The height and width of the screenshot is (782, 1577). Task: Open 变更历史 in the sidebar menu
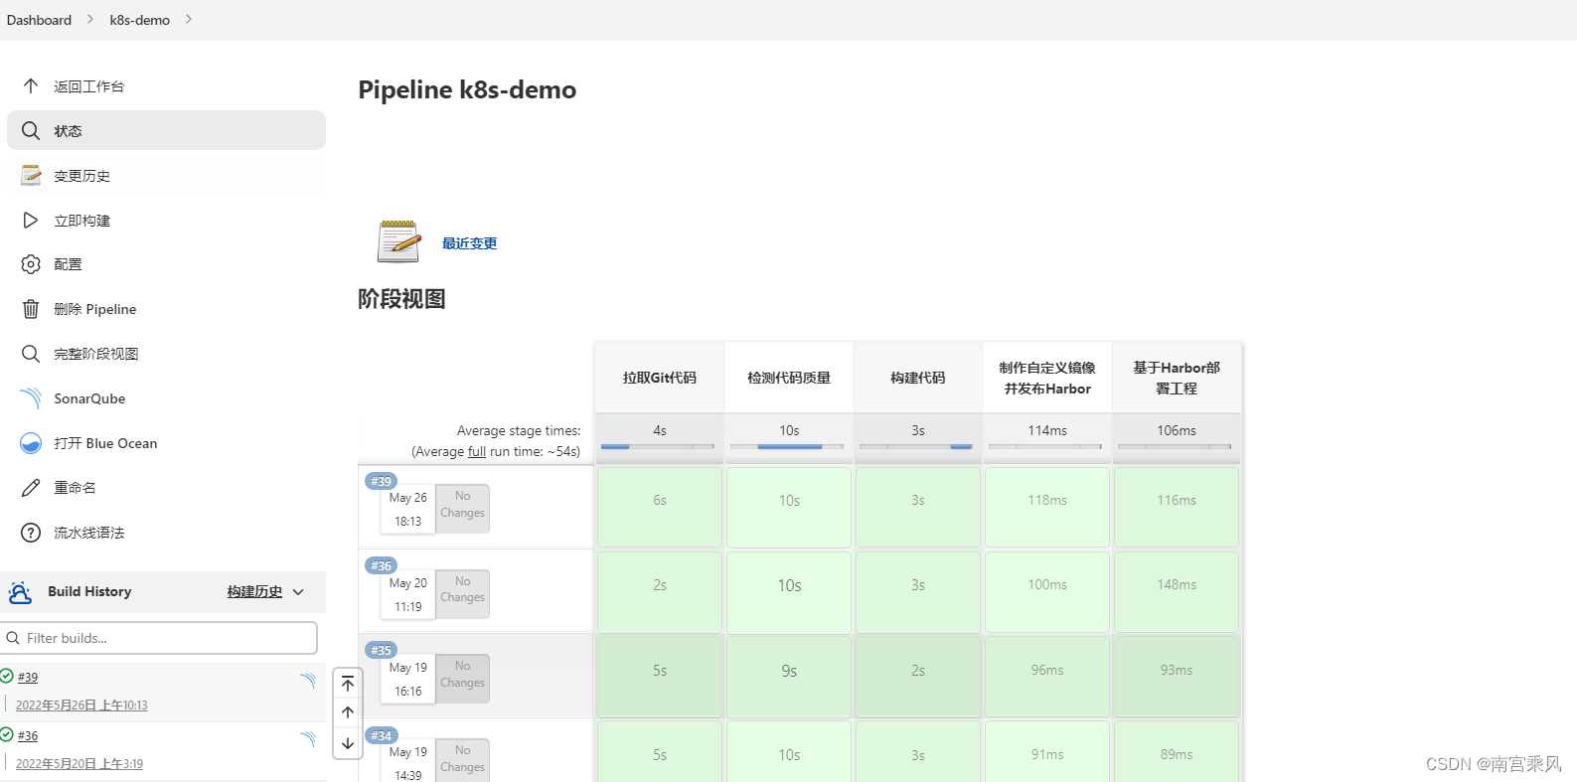[81, 176]
